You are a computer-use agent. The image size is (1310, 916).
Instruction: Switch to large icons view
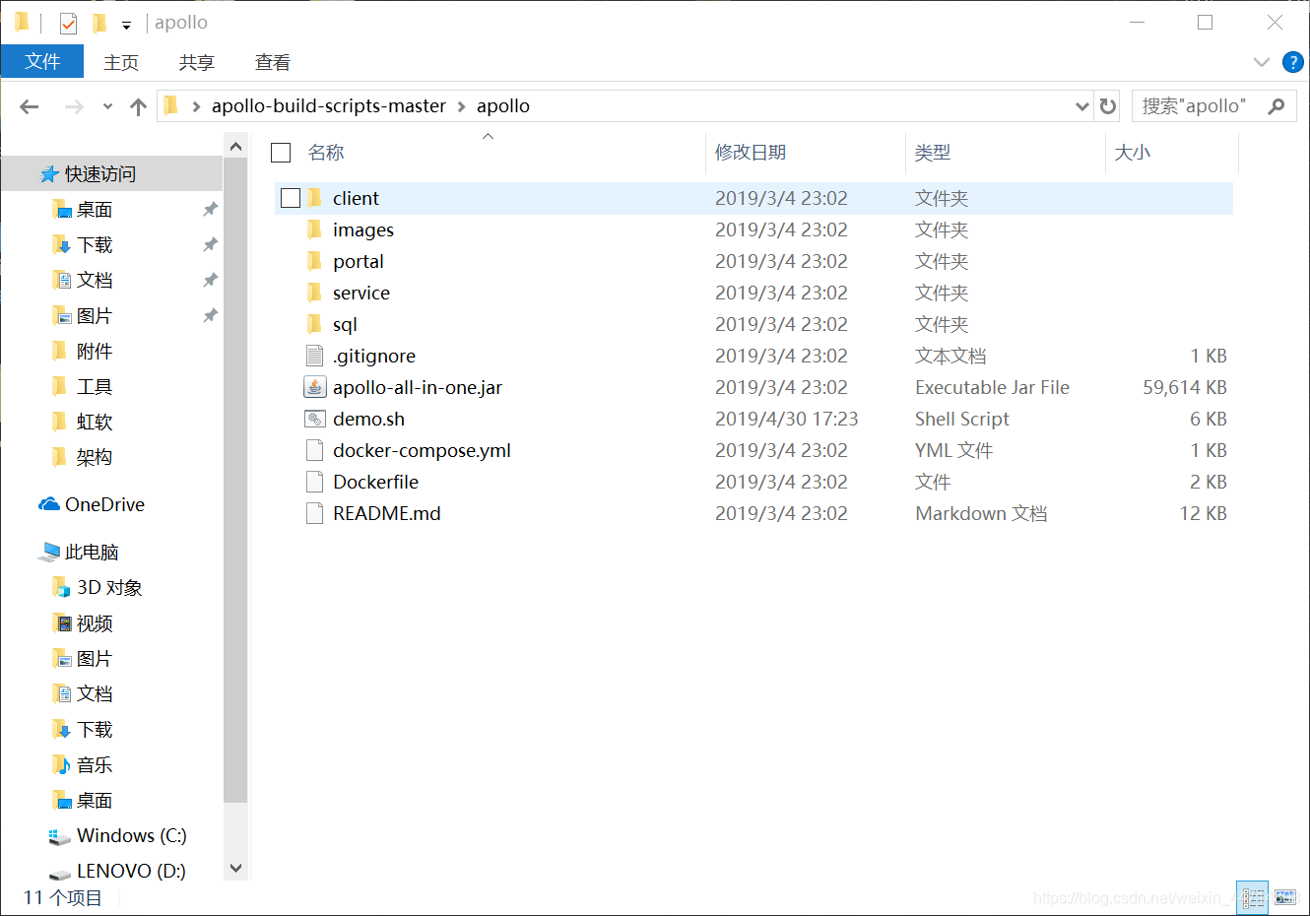[x=1286, y=897]
